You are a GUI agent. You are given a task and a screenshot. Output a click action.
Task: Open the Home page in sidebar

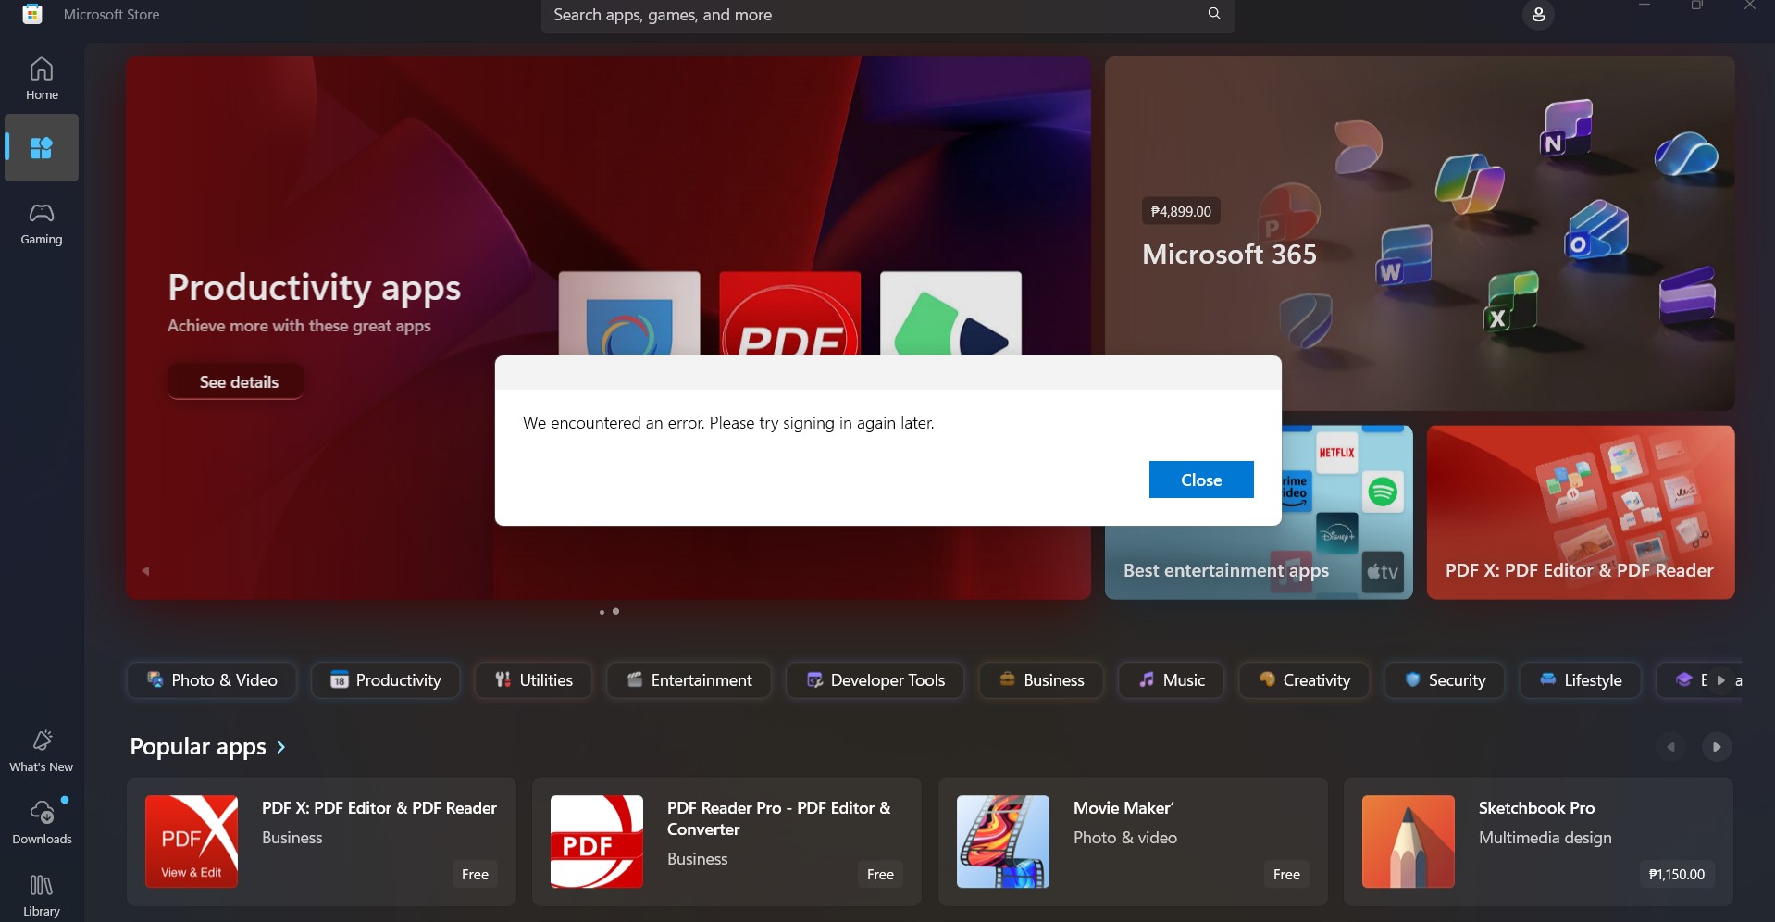coord(42,78)
